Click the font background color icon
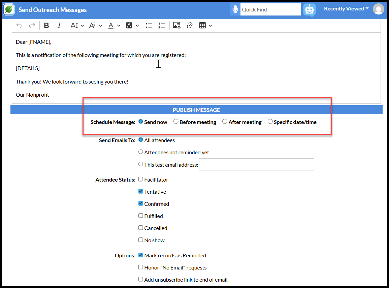This screenshot has height=288, width=389. [129, 25]
